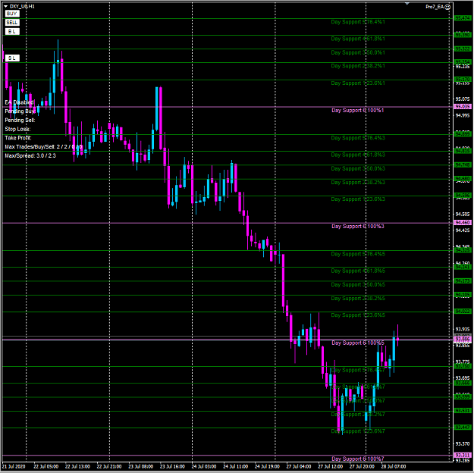
Task: Select the 'Day Support 5 76.4%3' line label
Action: click(358, 138)
